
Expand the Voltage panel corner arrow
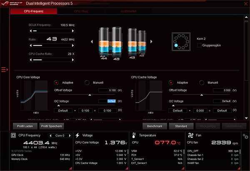pyautogui.click(x=127, y=168)
